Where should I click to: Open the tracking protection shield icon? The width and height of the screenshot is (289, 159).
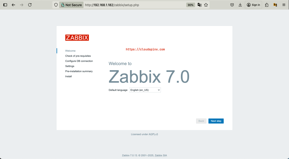(x=56, y=5)
